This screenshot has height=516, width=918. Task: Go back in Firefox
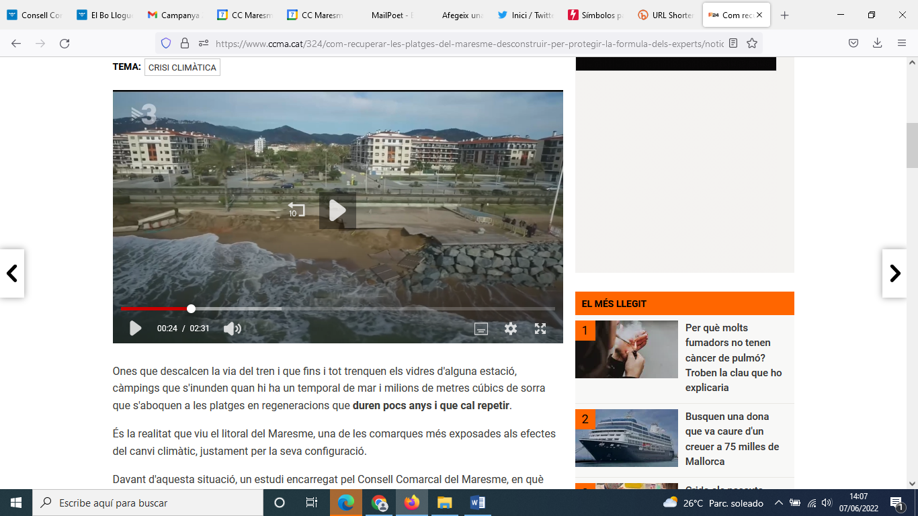click(x=16, y=43)
